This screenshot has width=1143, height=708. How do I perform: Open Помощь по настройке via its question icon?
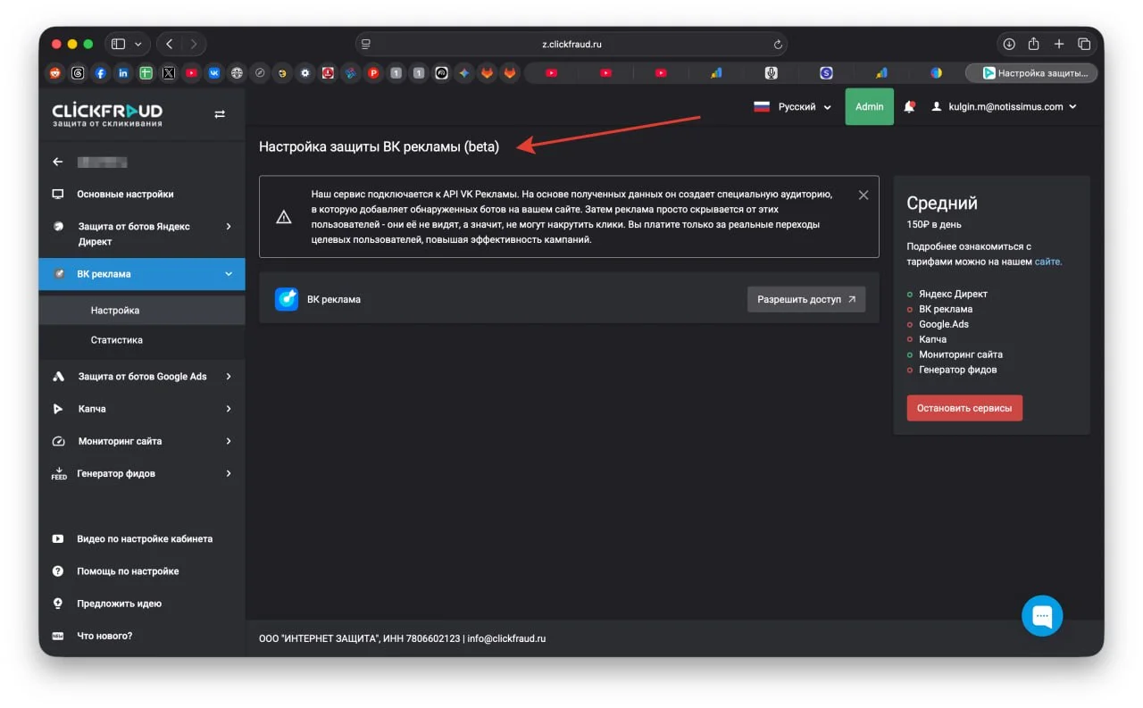click(58, 571)
